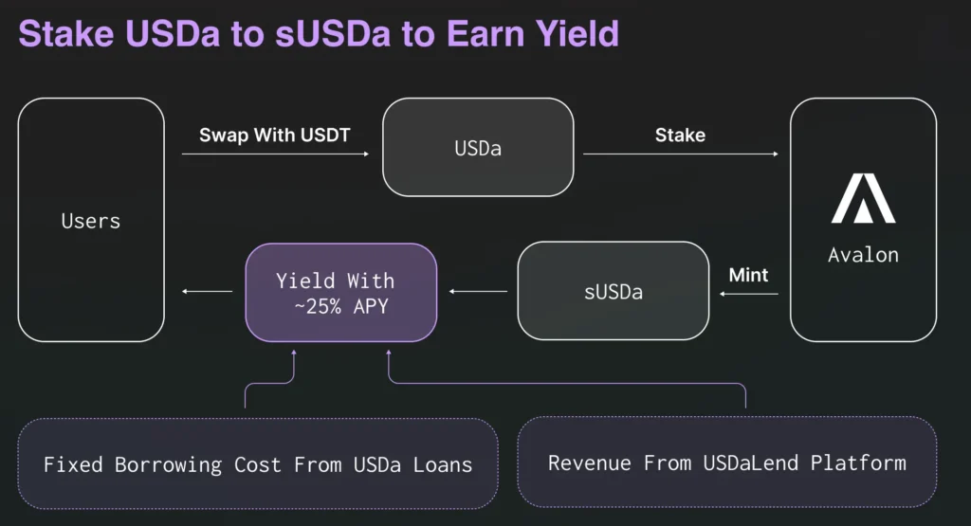Click arrow from Stake to Avalon
Screen dimensions: 971x526
[x=681, y=154]
